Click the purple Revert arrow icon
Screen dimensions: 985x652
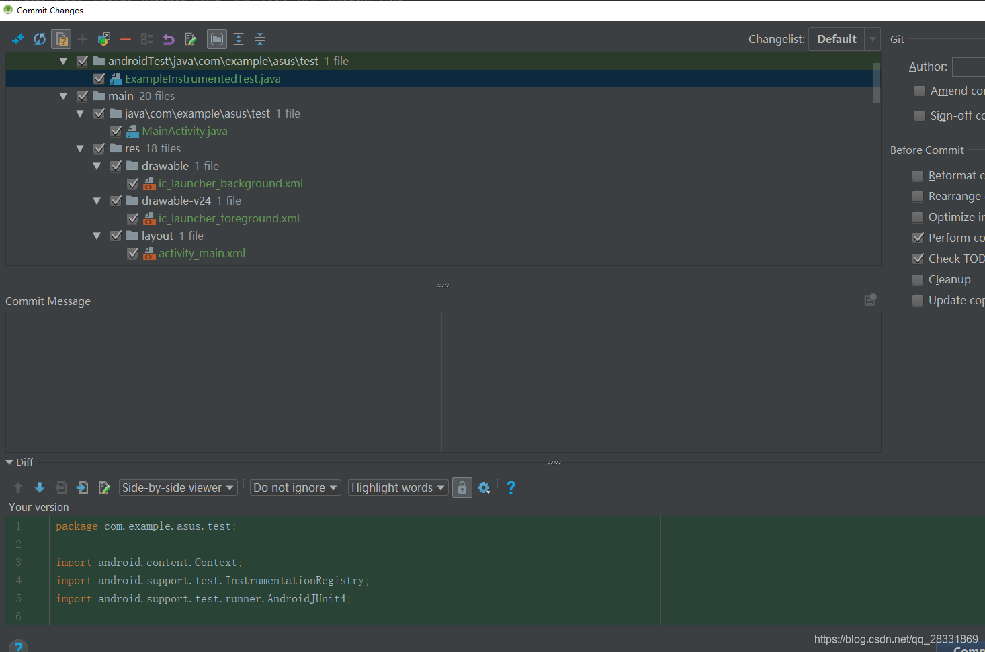(x=169, y=39)
